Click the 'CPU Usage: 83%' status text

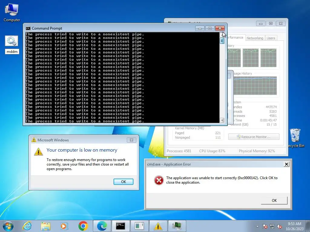(x=212, y=151)
